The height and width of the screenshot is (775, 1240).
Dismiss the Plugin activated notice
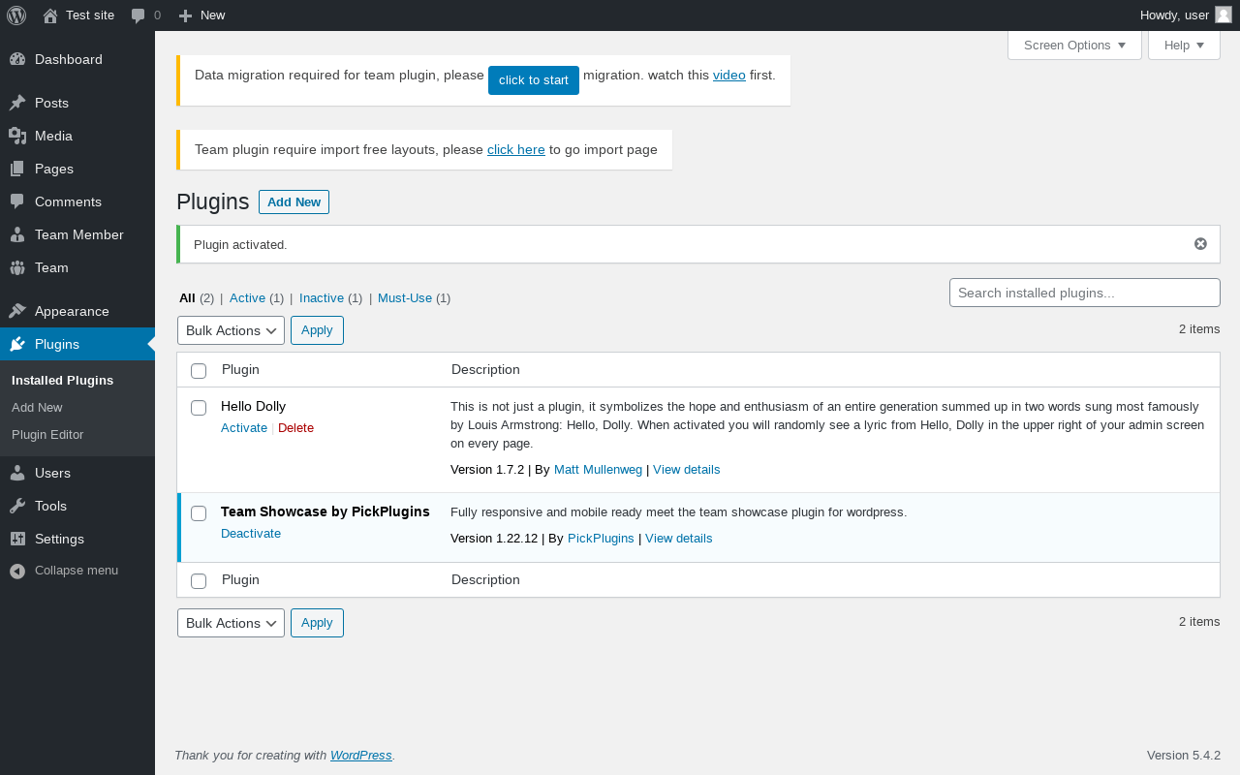pyautogui.click(x=1200, y=244)
